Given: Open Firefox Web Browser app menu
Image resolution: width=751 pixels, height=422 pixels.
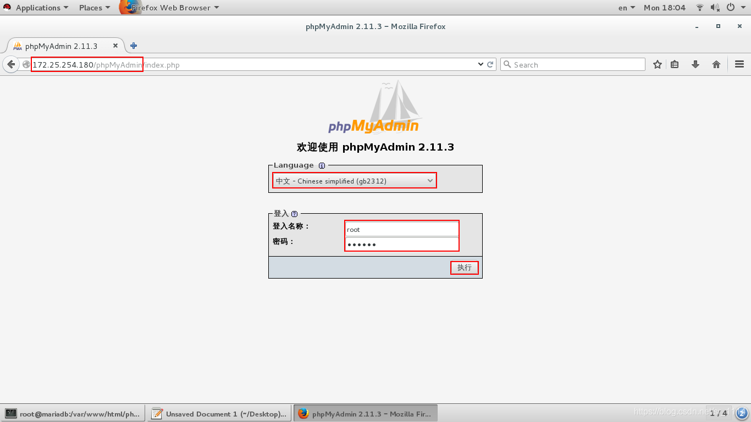Looking at the screenshot, I should coord(169,8).
